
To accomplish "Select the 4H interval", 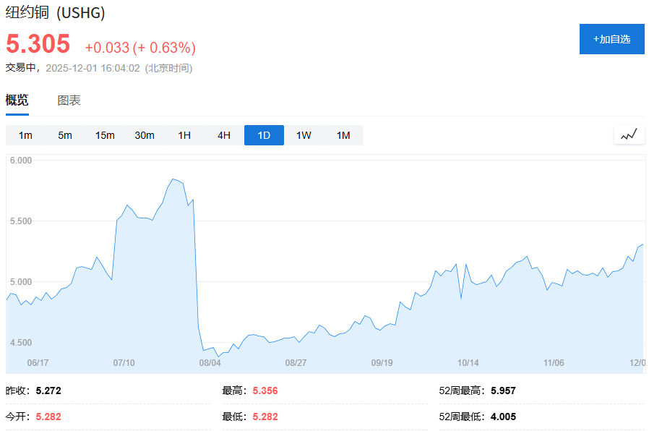I will coord(224,135).
